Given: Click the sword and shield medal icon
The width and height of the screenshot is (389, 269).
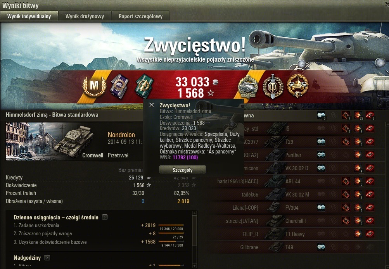Looking at the screenshot, I should 273,86.
